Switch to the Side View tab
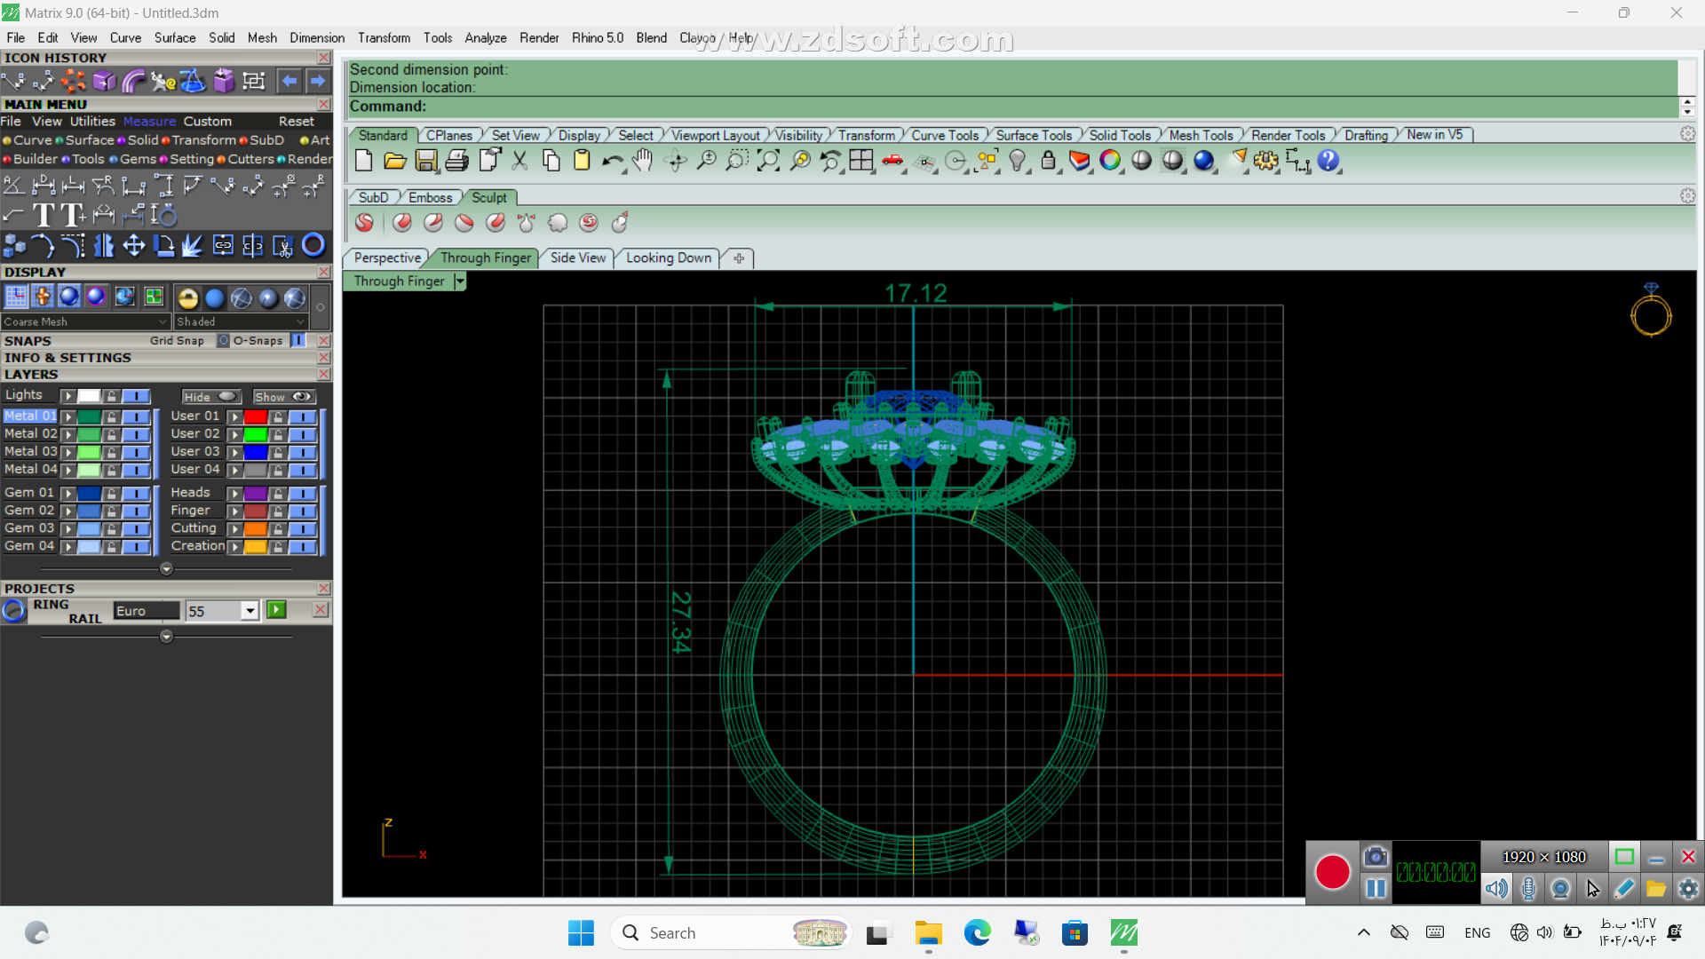The height and width of the screenshot is (959, 1705). coord(577,258)
